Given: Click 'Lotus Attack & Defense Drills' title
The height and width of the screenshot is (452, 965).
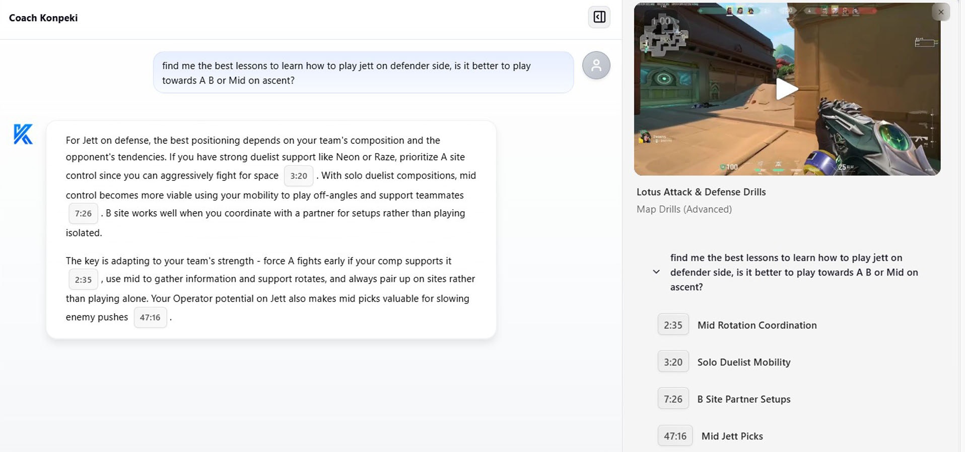Looking at the screenshot, I should click(x=701, y=192).
